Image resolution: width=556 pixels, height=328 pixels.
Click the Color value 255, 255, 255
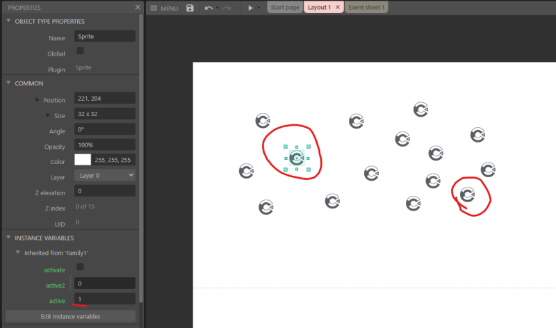coord(113,160)
